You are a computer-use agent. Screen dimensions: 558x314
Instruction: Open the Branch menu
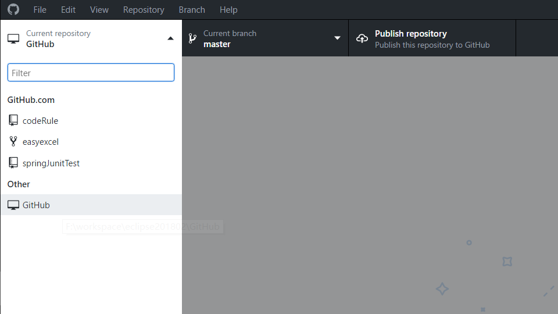[x=192, y=10]
